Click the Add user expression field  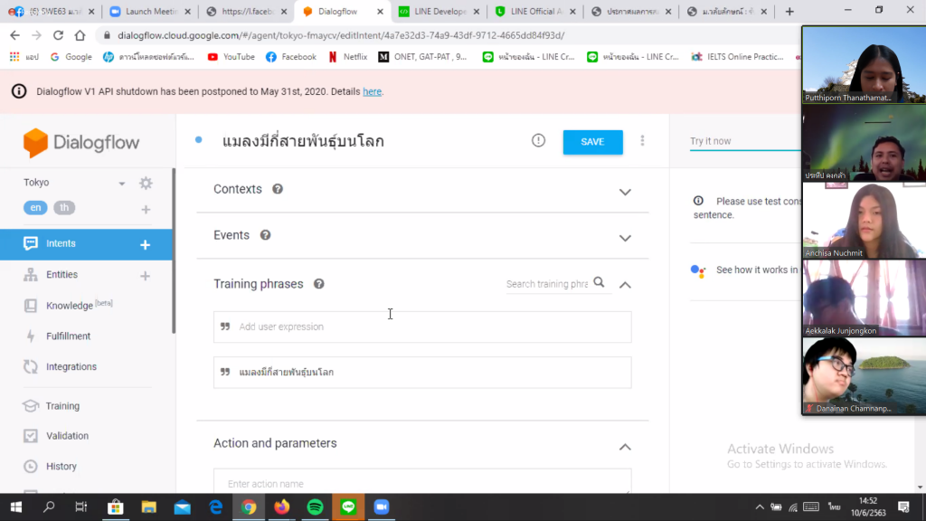click(422, 327)
